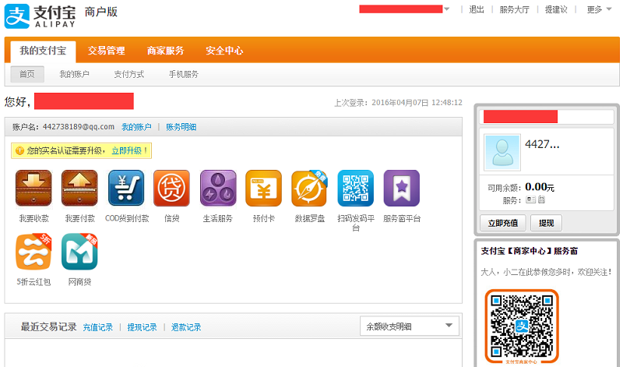Open the 退款记录 link
This screenshot has height=367, width=623.
point(186,327)
